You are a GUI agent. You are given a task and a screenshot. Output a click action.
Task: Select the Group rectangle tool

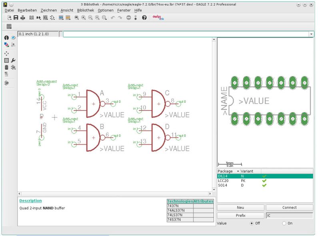click(6, 61)
